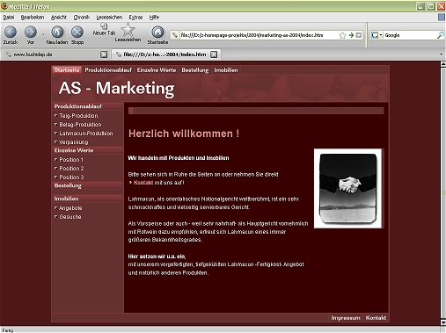Click the Herzlich willkommen ! heading
Viewport: 446px width, 333px height.
tap(184, 134)
